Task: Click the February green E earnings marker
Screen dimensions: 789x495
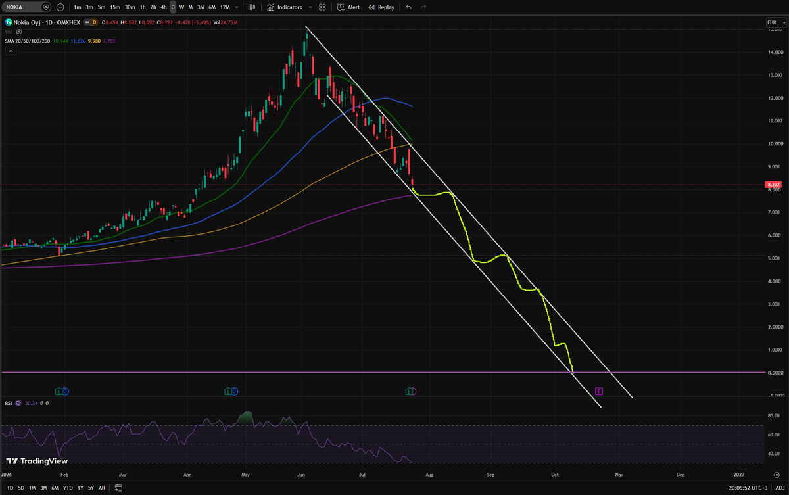Action: pos(59,391)
